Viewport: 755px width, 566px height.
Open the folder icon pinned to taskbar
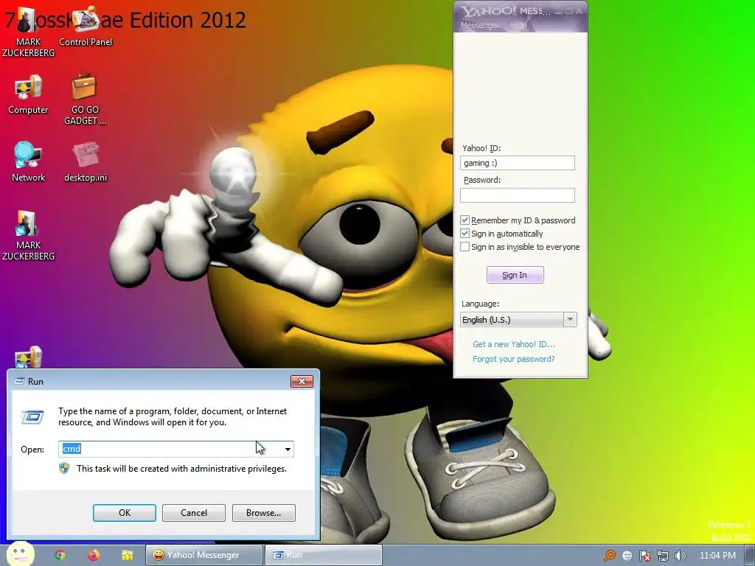pyautogui.click(x=127, y=555)
